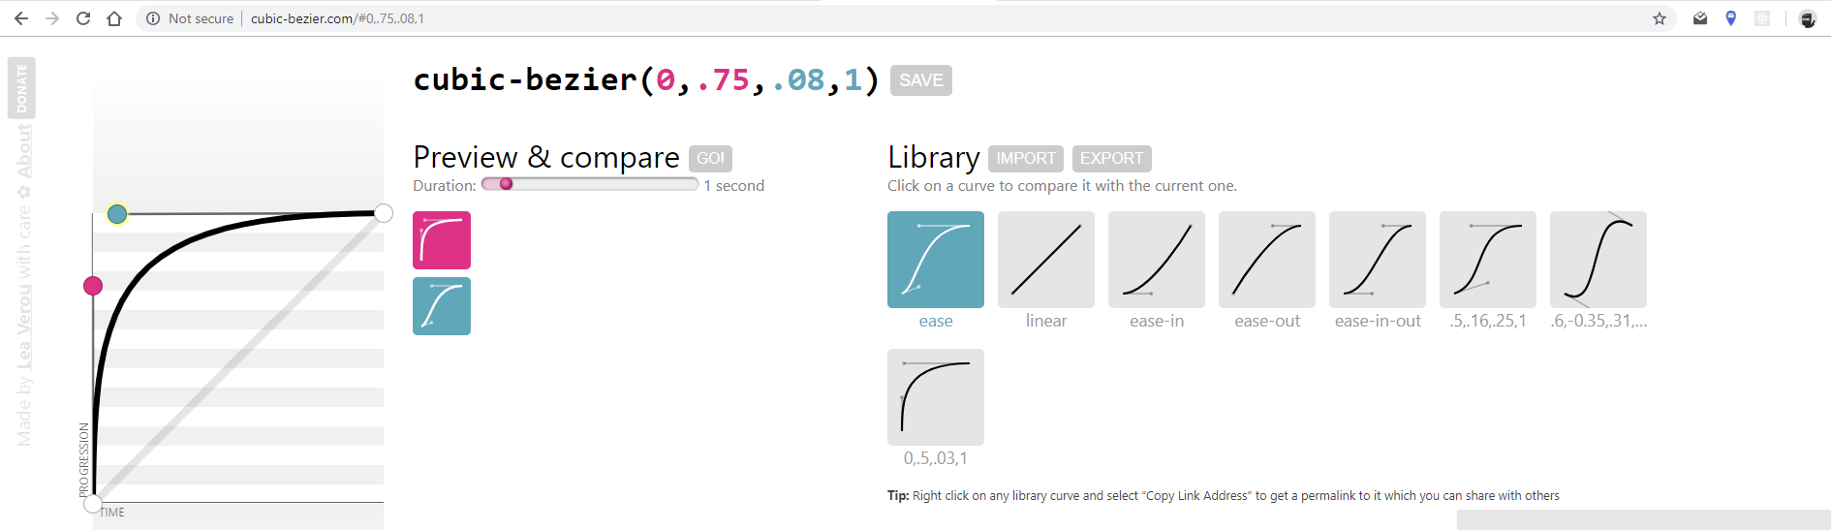1831x530 pixels.
Task: Bookmark page with star icon
Action: [x=1660, y=18]
